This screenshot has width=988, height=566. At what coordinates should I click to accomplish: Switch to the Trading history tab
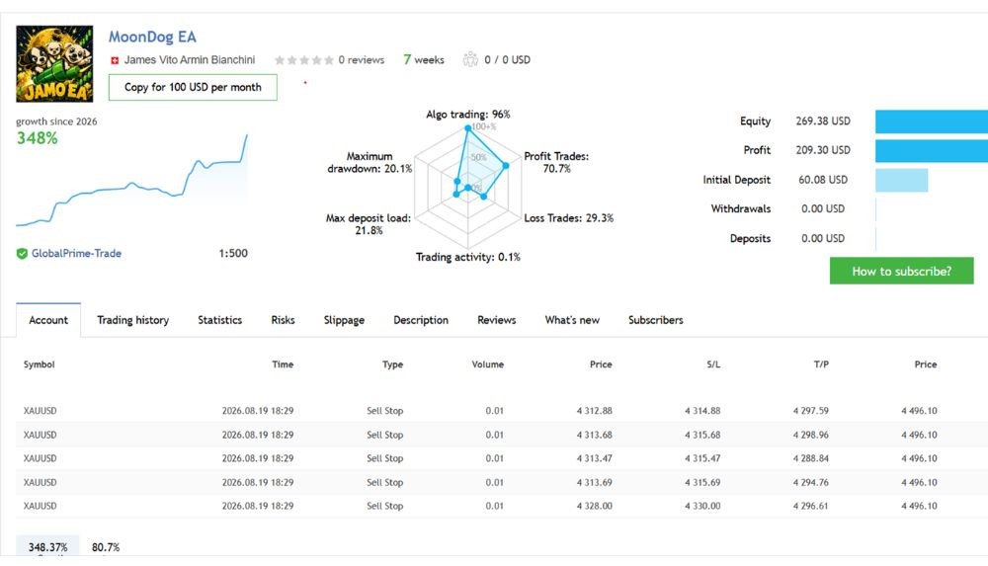point(133,320)
